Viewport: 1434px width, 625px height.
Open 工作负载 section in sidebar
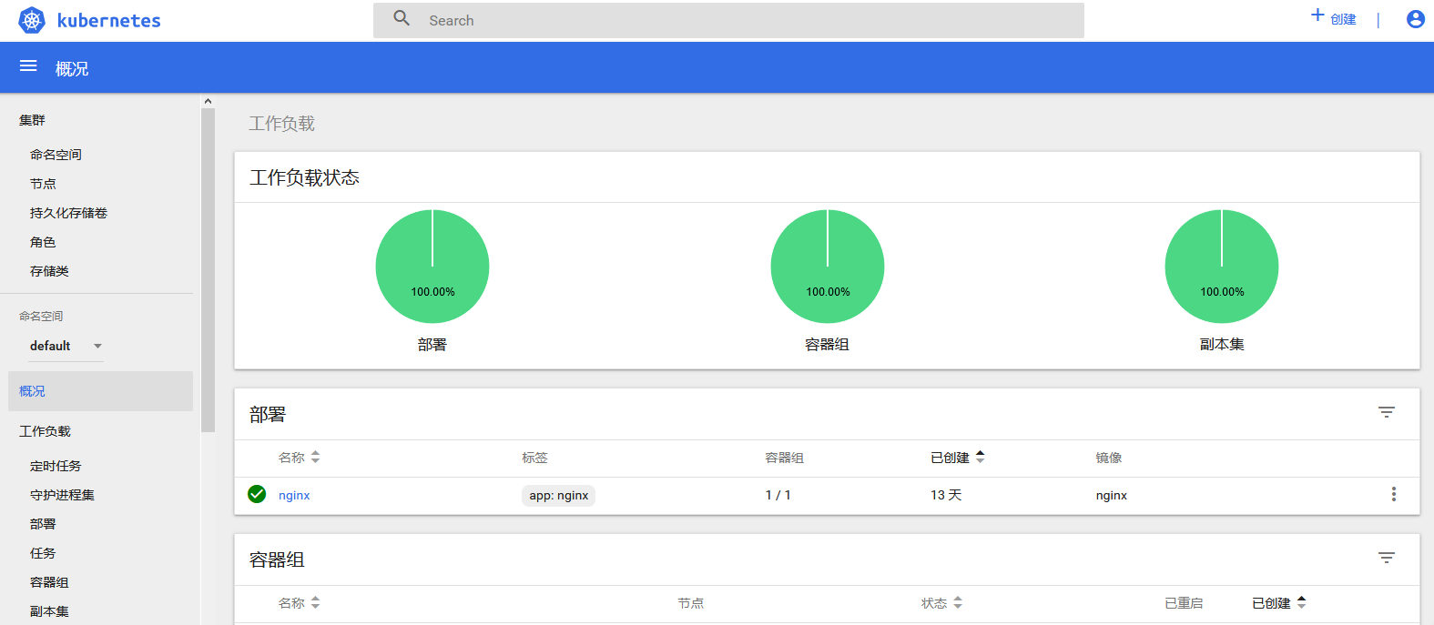tap(45, 431)
